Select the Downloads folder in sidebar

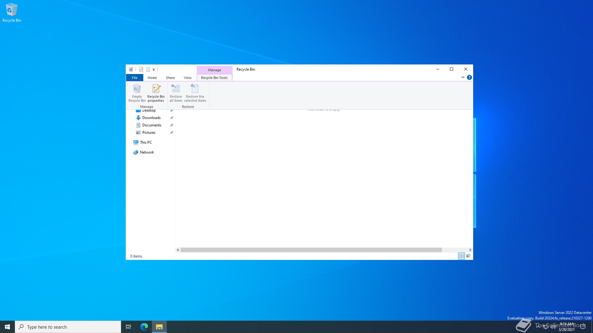pyautogui.click(x=151, y=117)
